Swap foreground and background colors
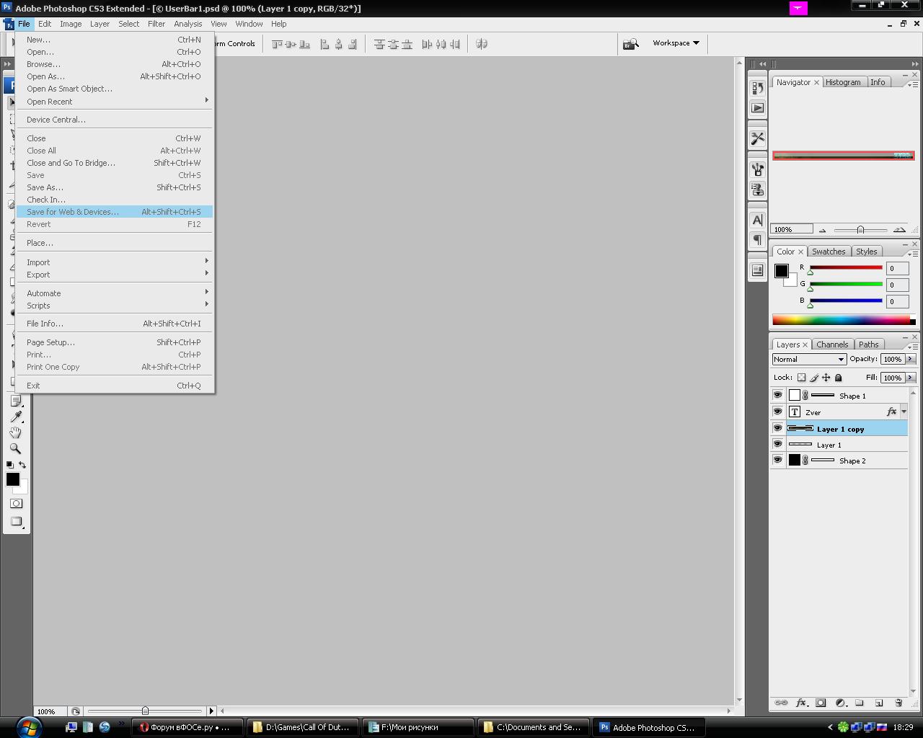 click(22, 465)
